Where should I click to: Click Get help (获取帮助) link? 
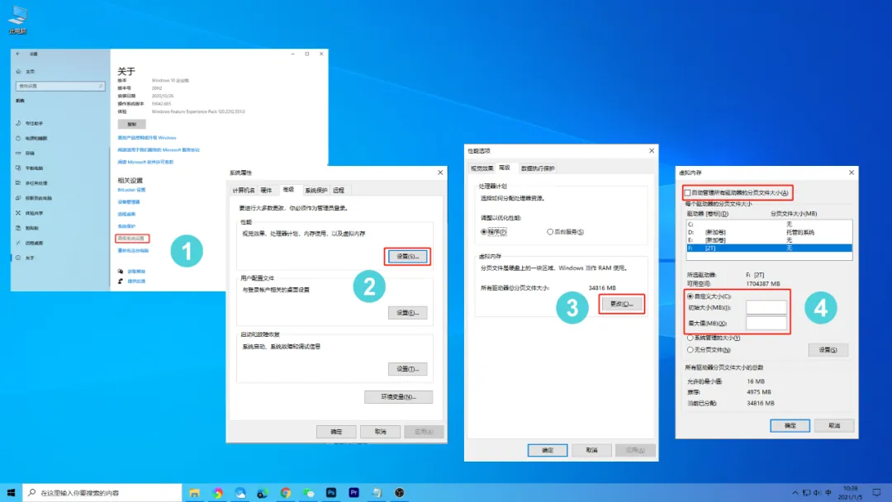(136, 271)
